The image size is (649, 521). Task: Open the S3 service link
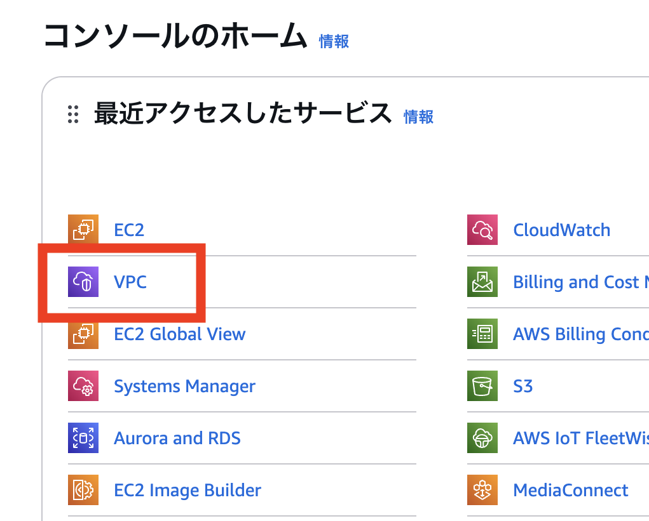tap(523, 386)
